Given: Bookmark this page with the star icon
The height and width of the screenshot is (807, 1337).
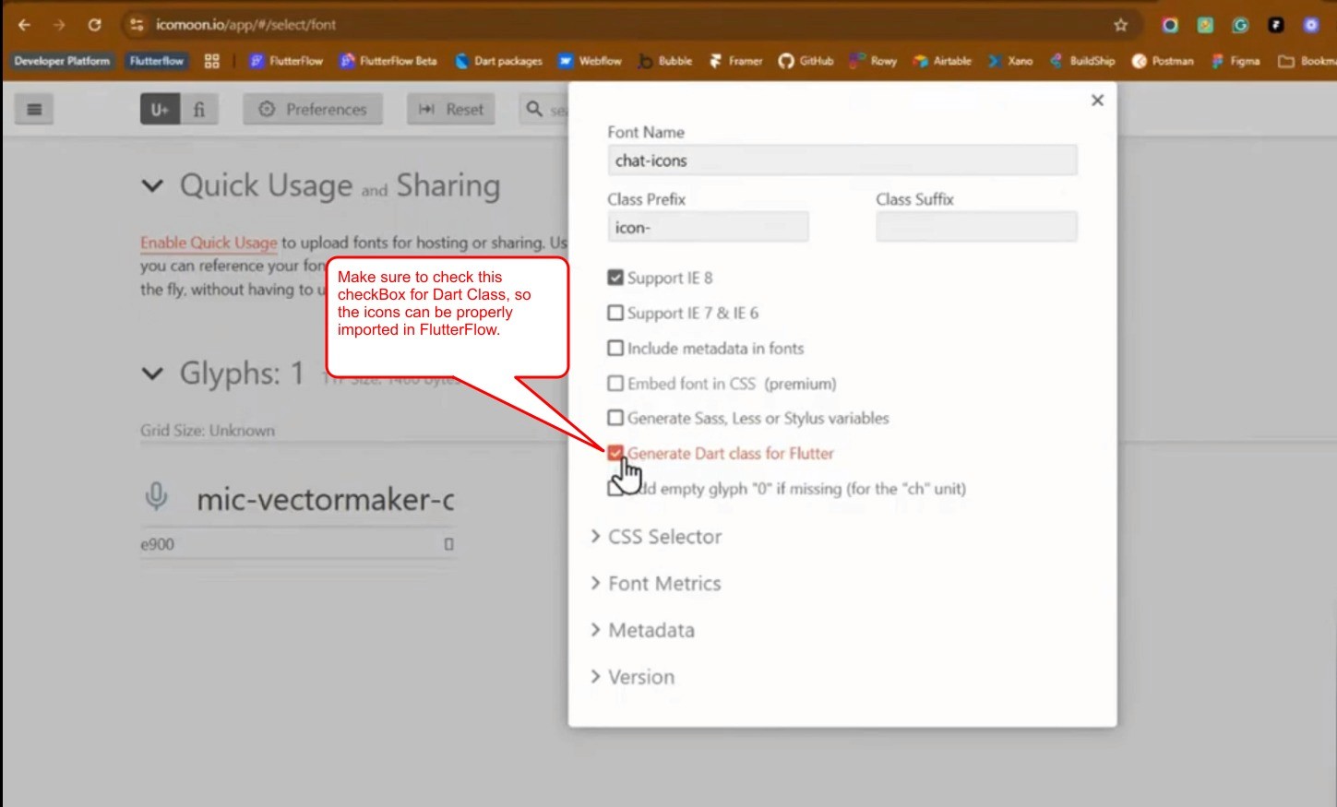Looking at the screenshot, I should coord(1120,25).
